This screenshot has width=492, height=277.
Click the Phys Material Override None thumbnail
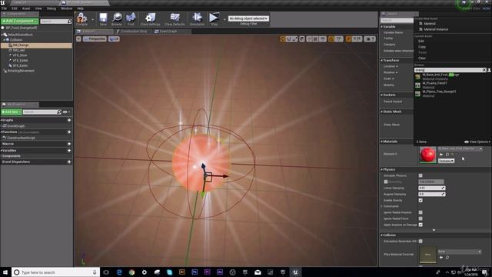pyautogui.click(x=427, y=255)
